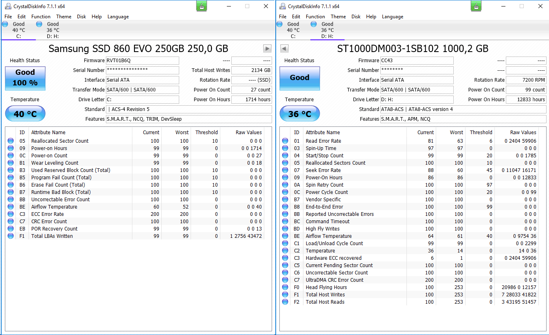Click status orb for Head Flying Hours row

[x=285, y=287]
